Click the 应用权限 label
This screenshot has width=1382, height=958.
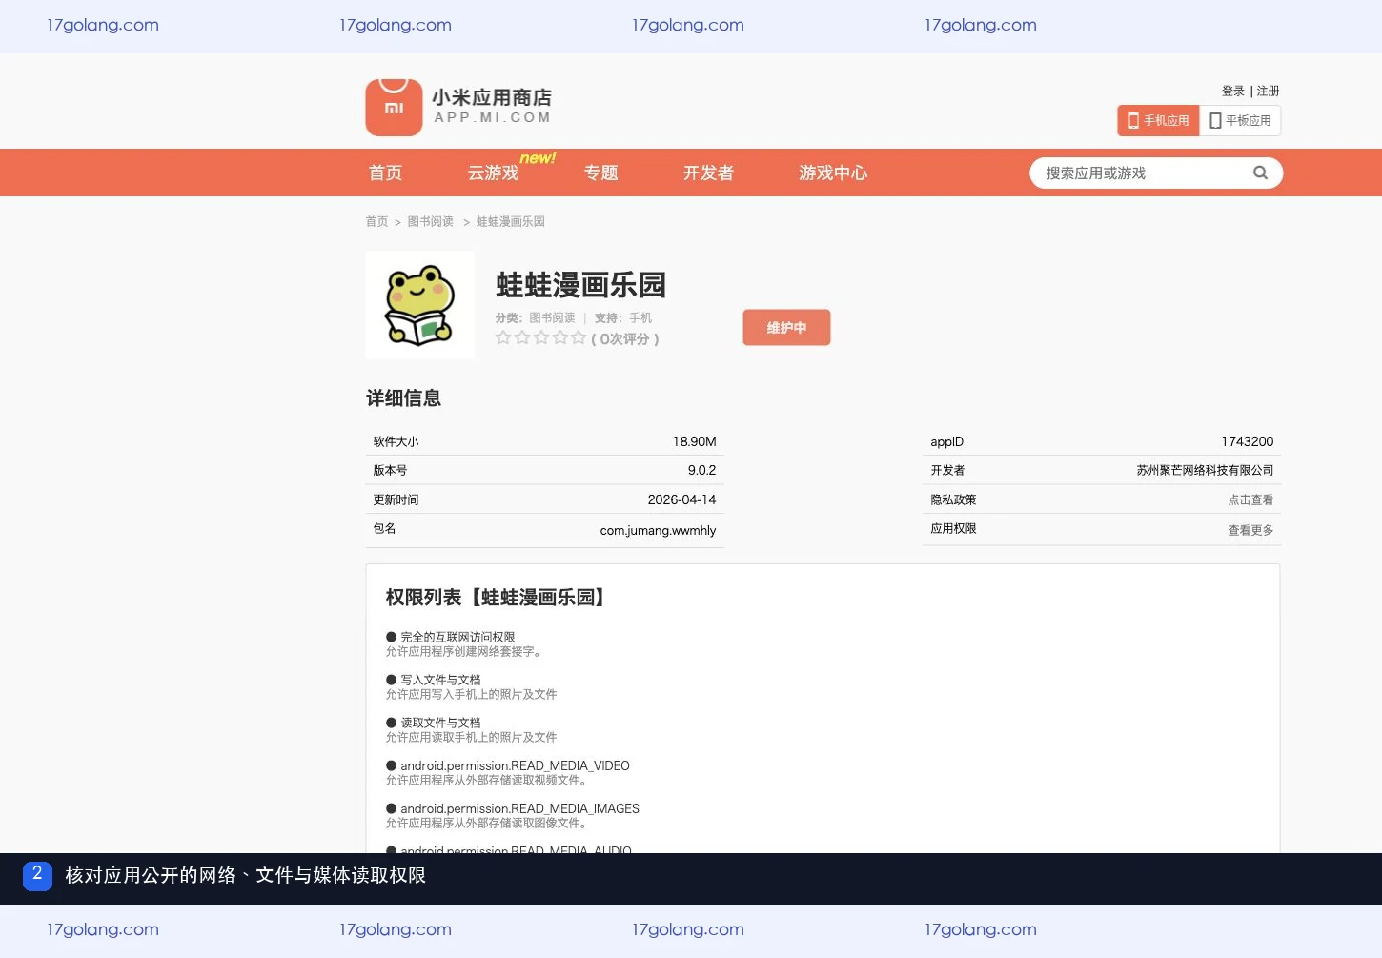pos(953,528)
